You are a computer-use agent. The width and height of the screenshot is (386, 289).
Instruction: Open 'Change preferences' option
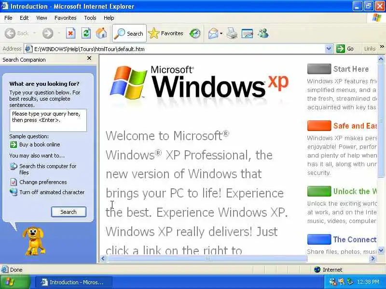click(x=43, y=182)
